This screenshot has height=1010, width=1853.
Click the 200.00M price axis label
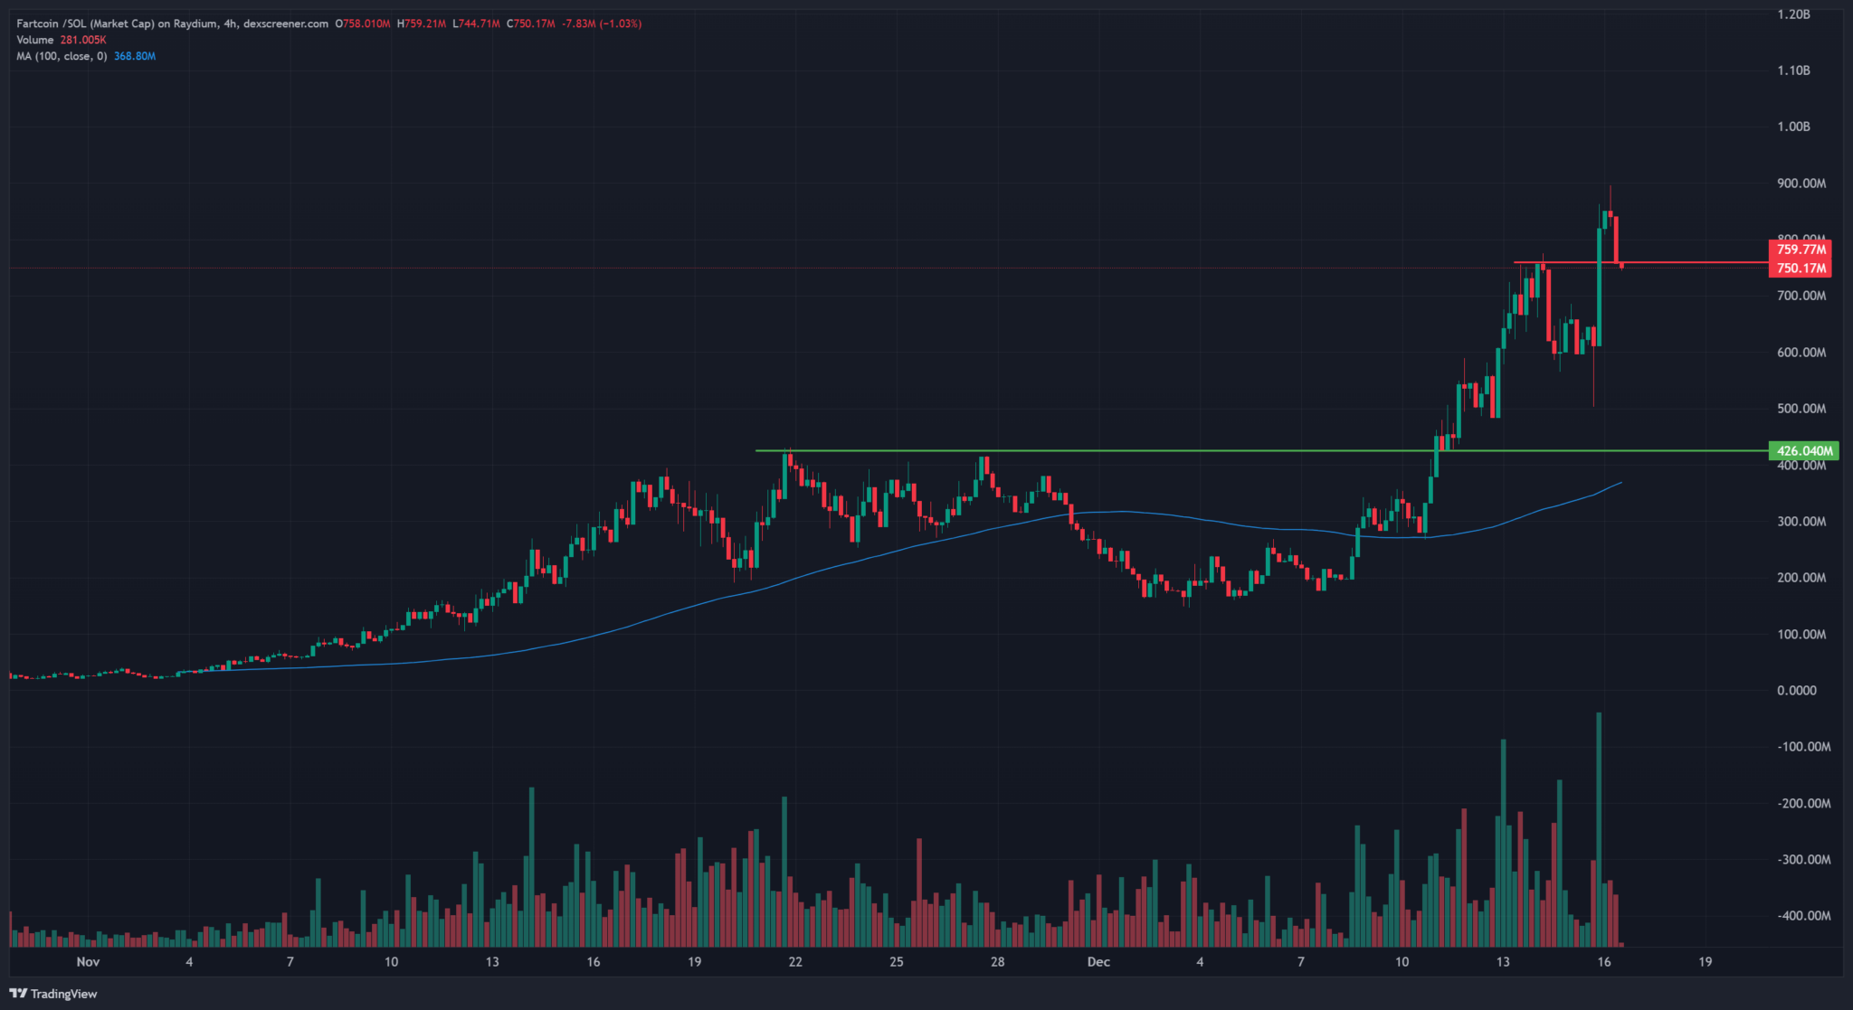(x=1801, y=578)
